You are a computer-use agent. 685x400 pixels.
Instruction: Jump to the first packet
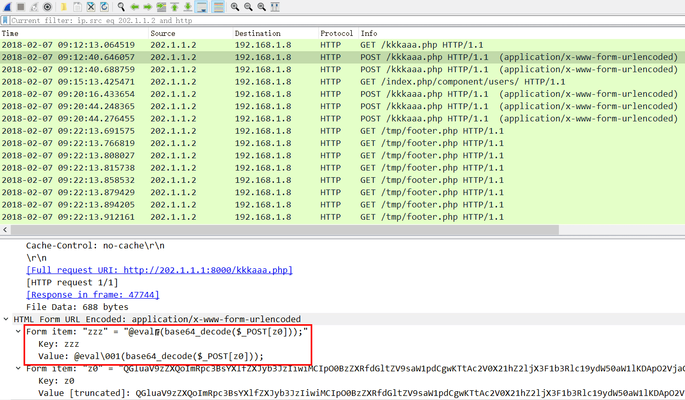coord(175,7)
